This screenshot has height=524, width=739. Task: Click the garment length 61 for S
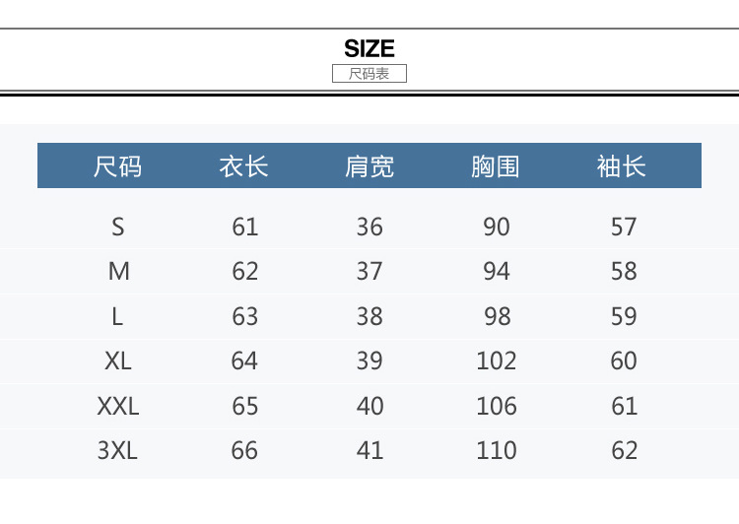point(244,227)
